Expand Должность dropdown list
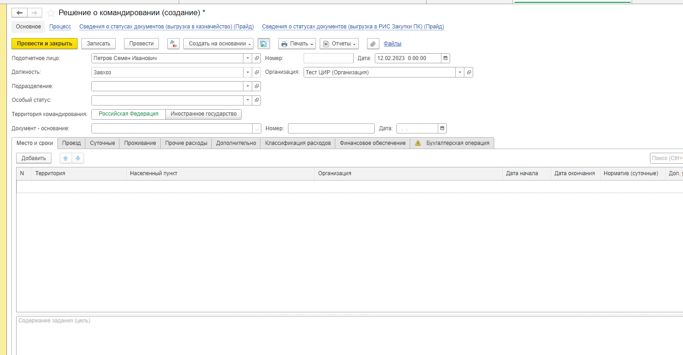The width and height of the screenshot is (683, 355). 248,72
